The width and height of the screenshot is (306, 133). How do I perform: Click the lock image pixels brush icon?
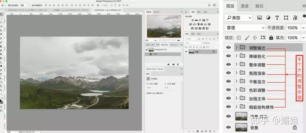coord(247,38)
